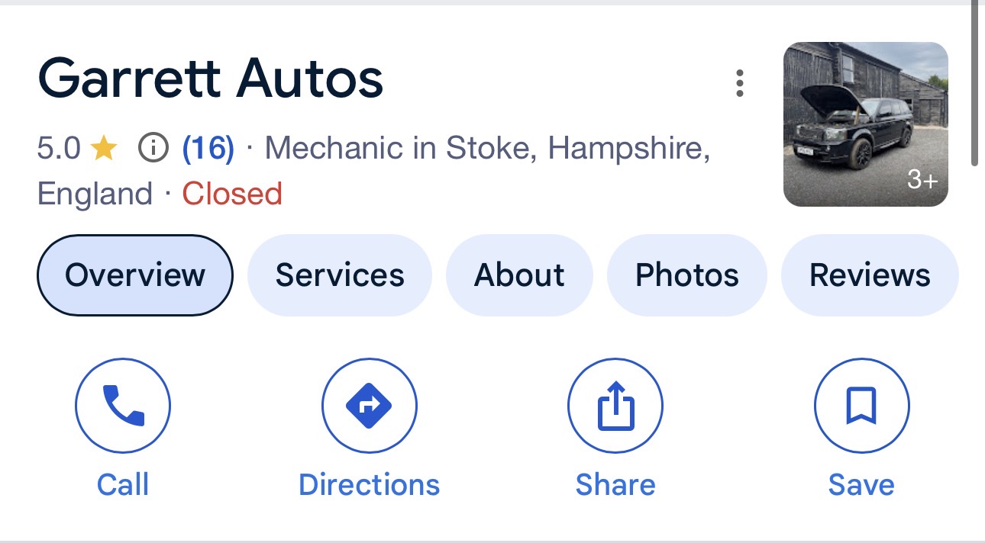Click the page scrollbar on the right
Image resolution: width=985 pixels, height=543 pixels.
pyautogui.click(x=974, y=84)
